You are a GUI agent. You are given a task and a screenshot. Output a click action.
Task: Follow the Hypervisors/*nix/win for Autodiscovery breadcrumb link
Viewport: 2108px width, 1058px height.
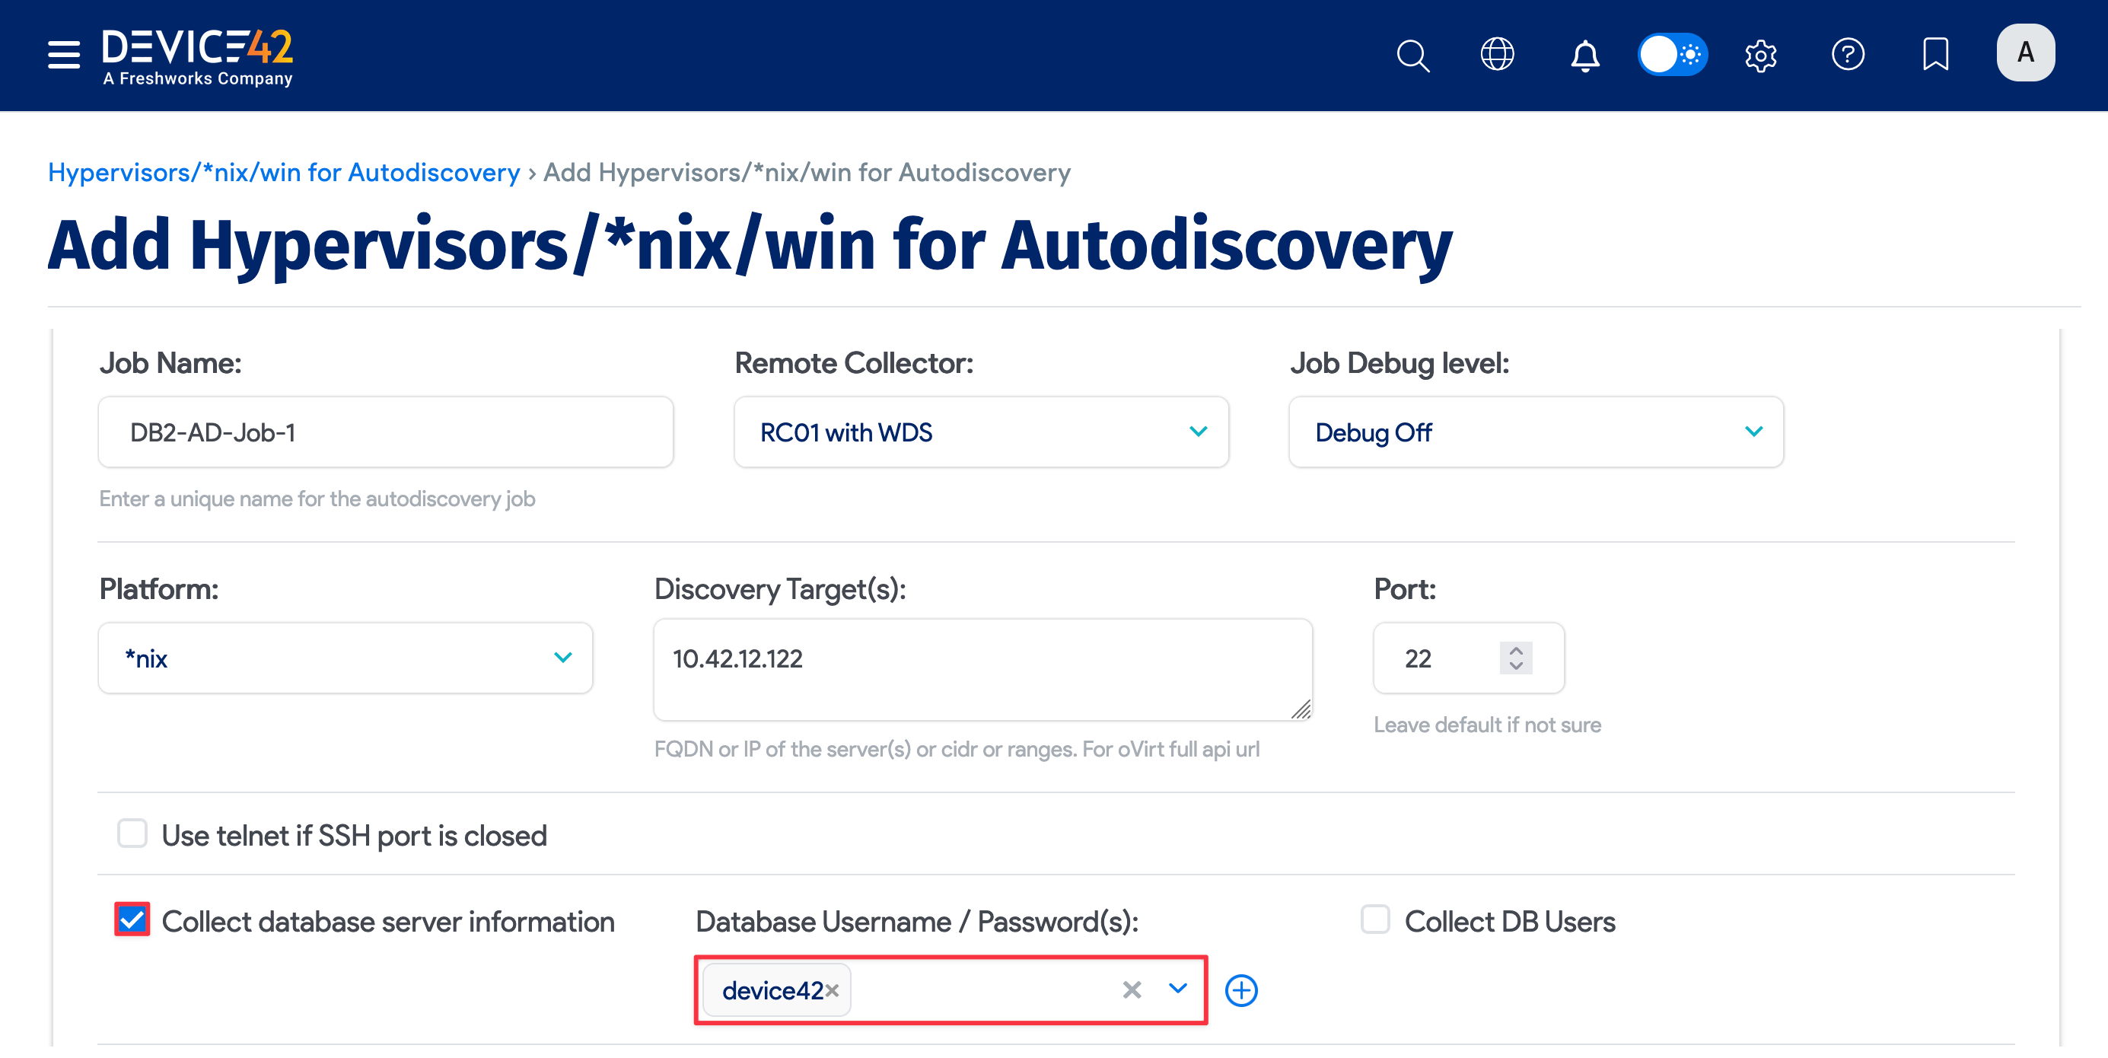point(283,172)
